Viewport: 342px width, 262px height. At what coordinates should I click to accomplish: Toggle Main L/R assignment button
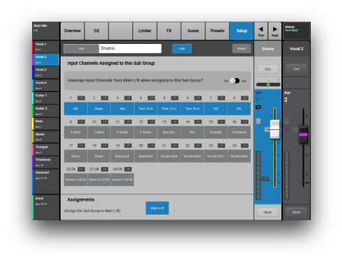click(x=157, y=208)
